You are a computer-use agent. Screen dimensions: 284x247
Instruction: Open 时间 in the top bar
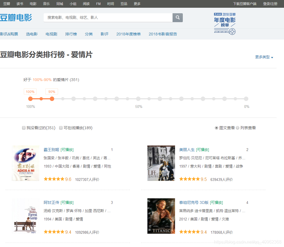[111, 4]
